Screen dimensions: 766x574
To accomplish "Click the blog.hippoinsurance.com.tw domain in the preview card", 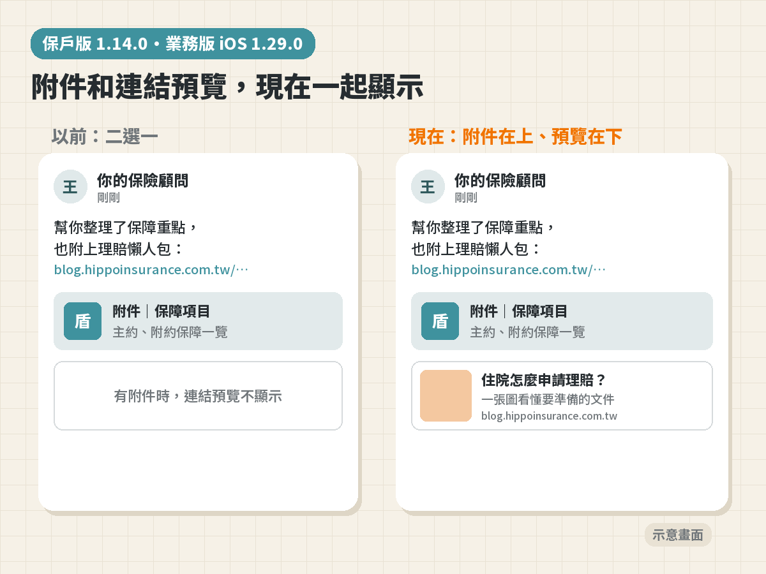I will click(x=549, y=416).
